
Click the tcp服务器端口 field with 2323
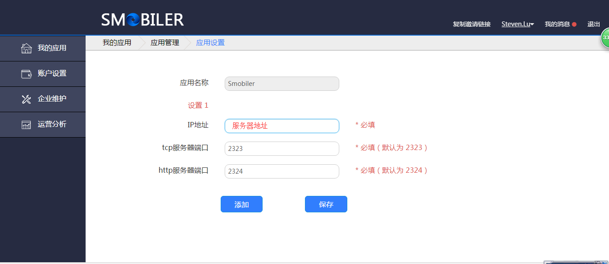pyautogui.click(x=282, y=149)
